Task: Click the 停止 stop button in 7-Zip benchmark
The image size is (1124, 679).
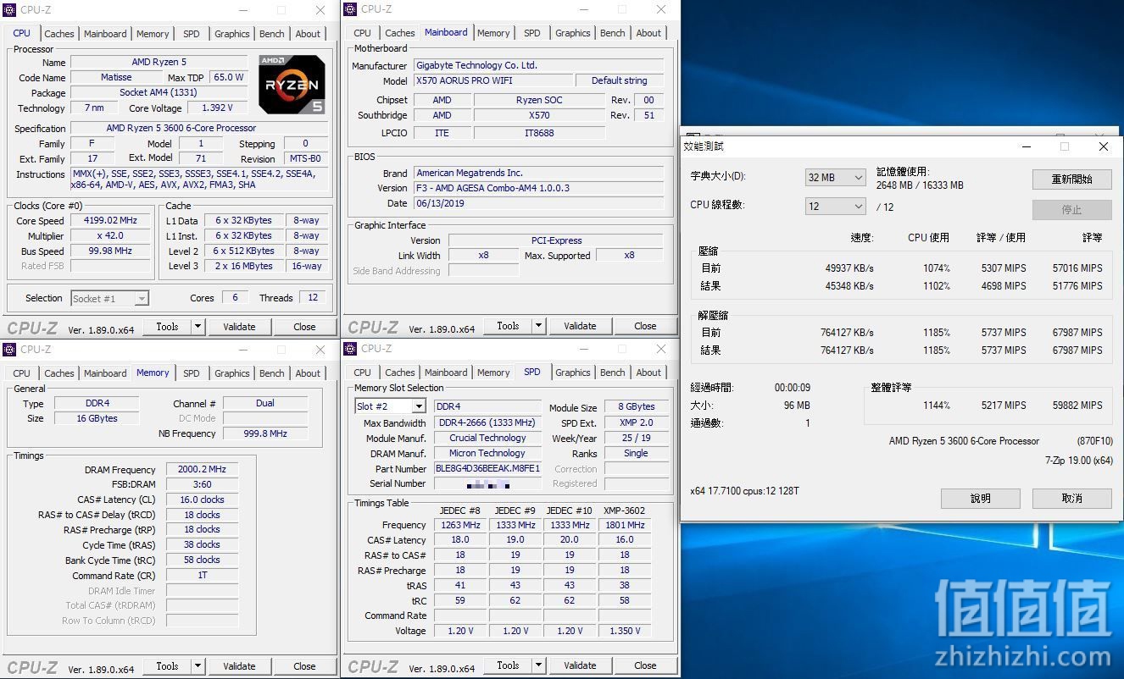Action: [x=1071, y=209]
